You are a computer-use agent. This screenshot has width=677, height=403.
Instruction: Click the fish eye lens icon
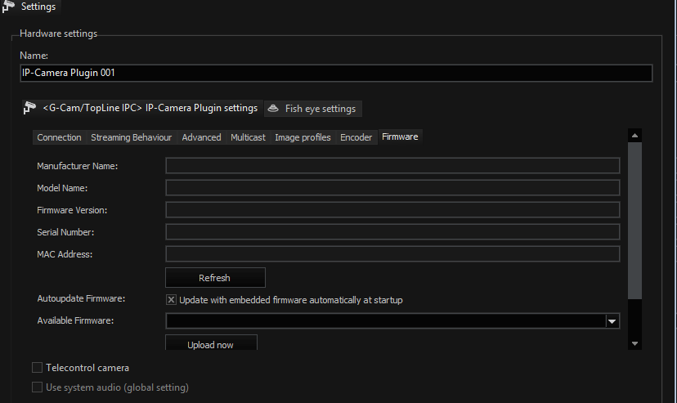tap(273, 108)
